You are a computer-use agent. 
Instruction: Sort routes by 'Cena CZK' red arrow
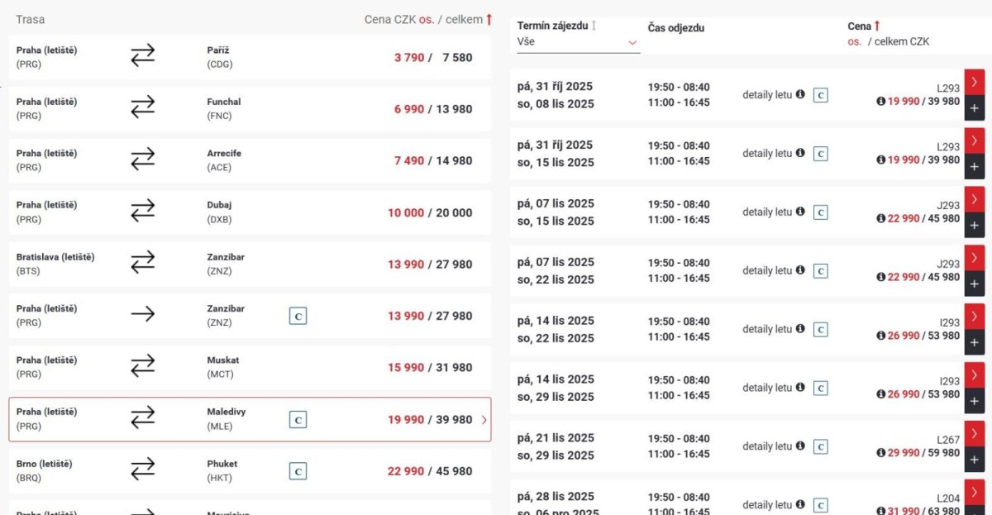point(489,19)
